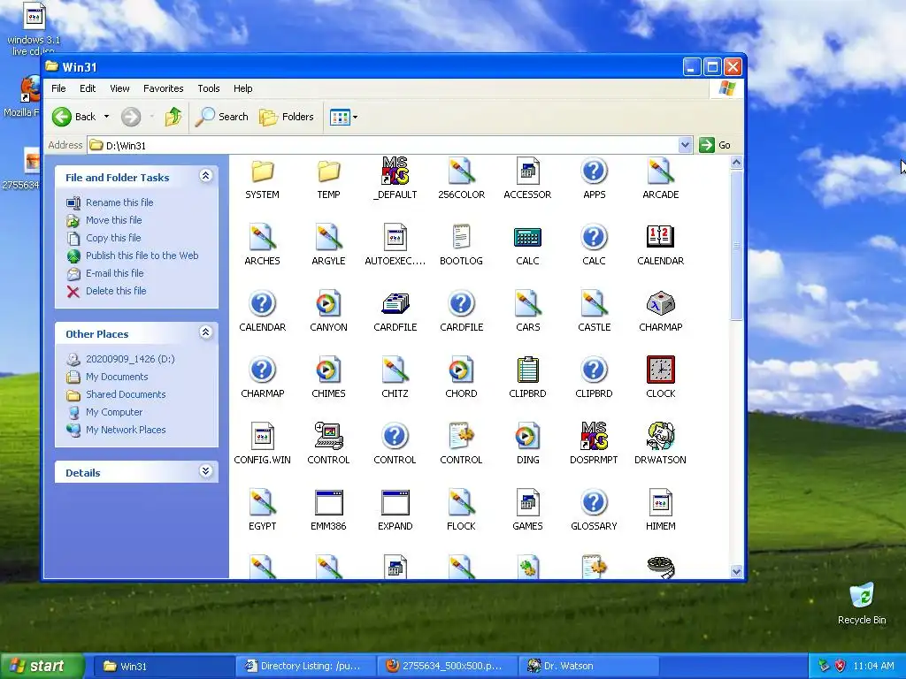Viewport: 906px width, 679px height.
Task: Select the DRWATSON program icon
Action: (660, 437)
